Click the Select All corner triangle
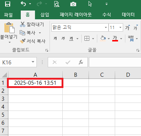The image size is (141, 136). coord(4,75)
